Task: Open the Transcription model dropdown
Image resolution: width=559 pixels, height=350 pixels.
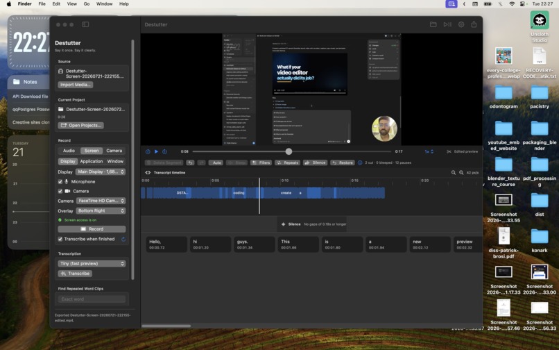Action: 92,264
